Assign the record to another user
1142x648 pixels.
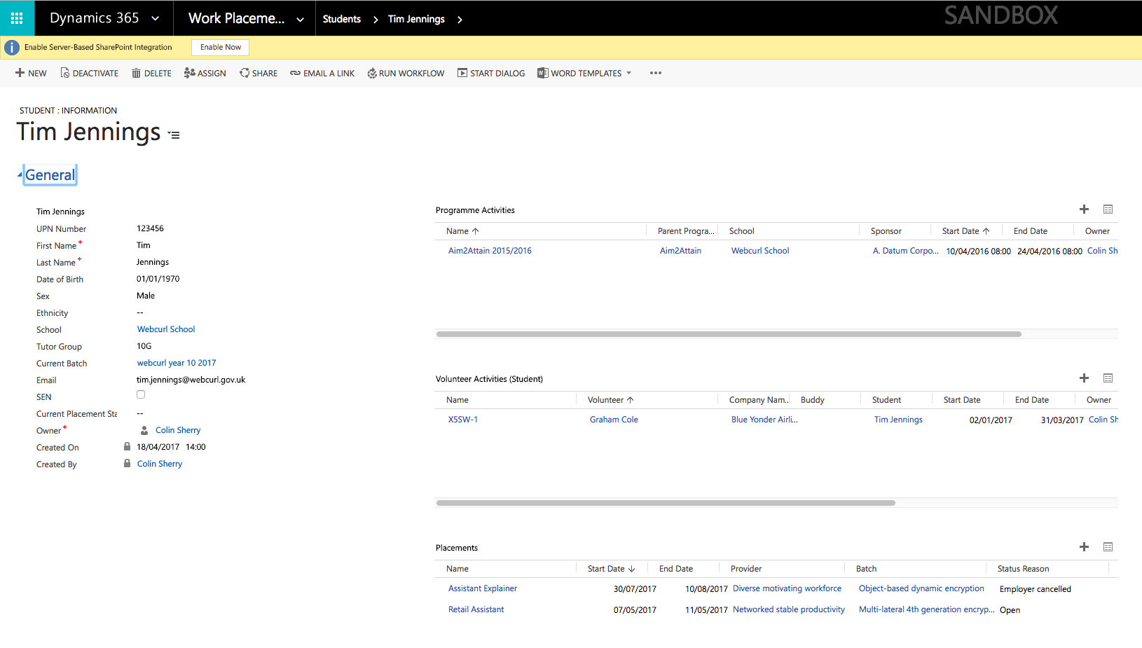coord(205,73)
